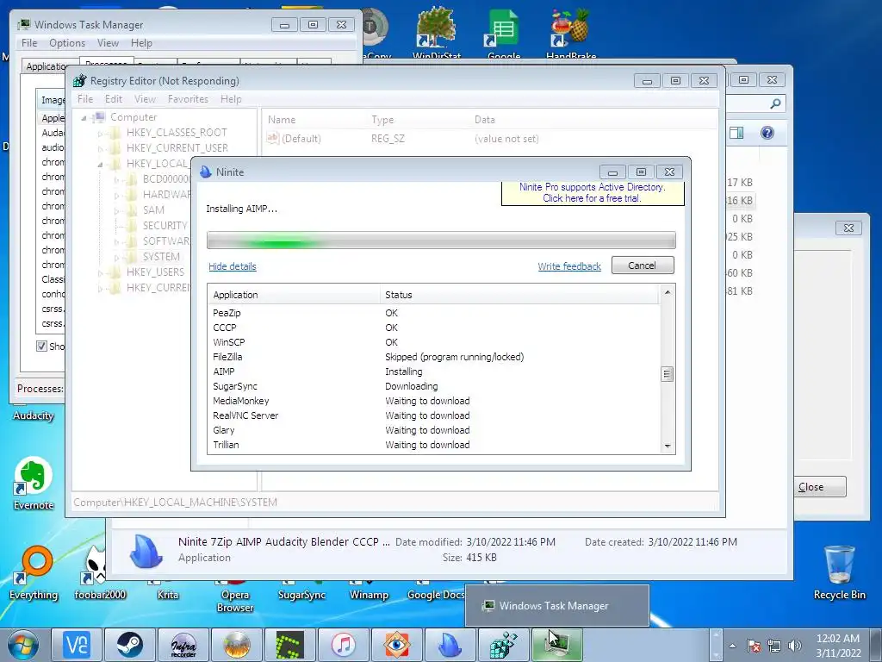Open the network tray icon
Image resolution: width=882 pixels, height=662 pixels.
(774, 646)
